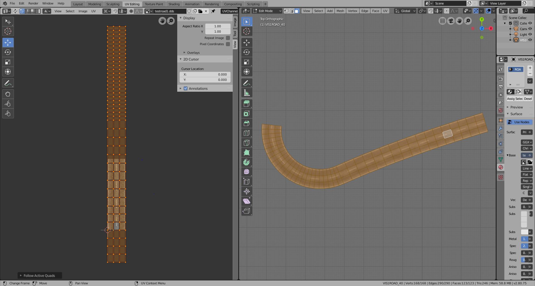This screenshot has height=286, width=535.
Task: Uncheck the Annotations checkbox
Action: [186, 89]
